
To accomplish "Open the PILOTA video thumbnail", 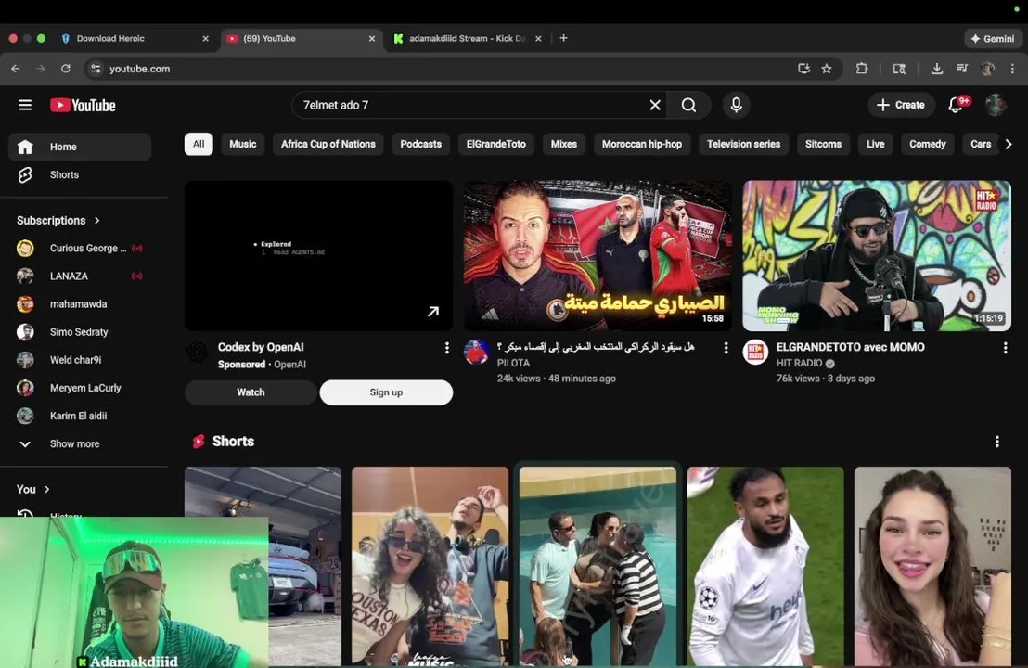I will coord(598,256).
